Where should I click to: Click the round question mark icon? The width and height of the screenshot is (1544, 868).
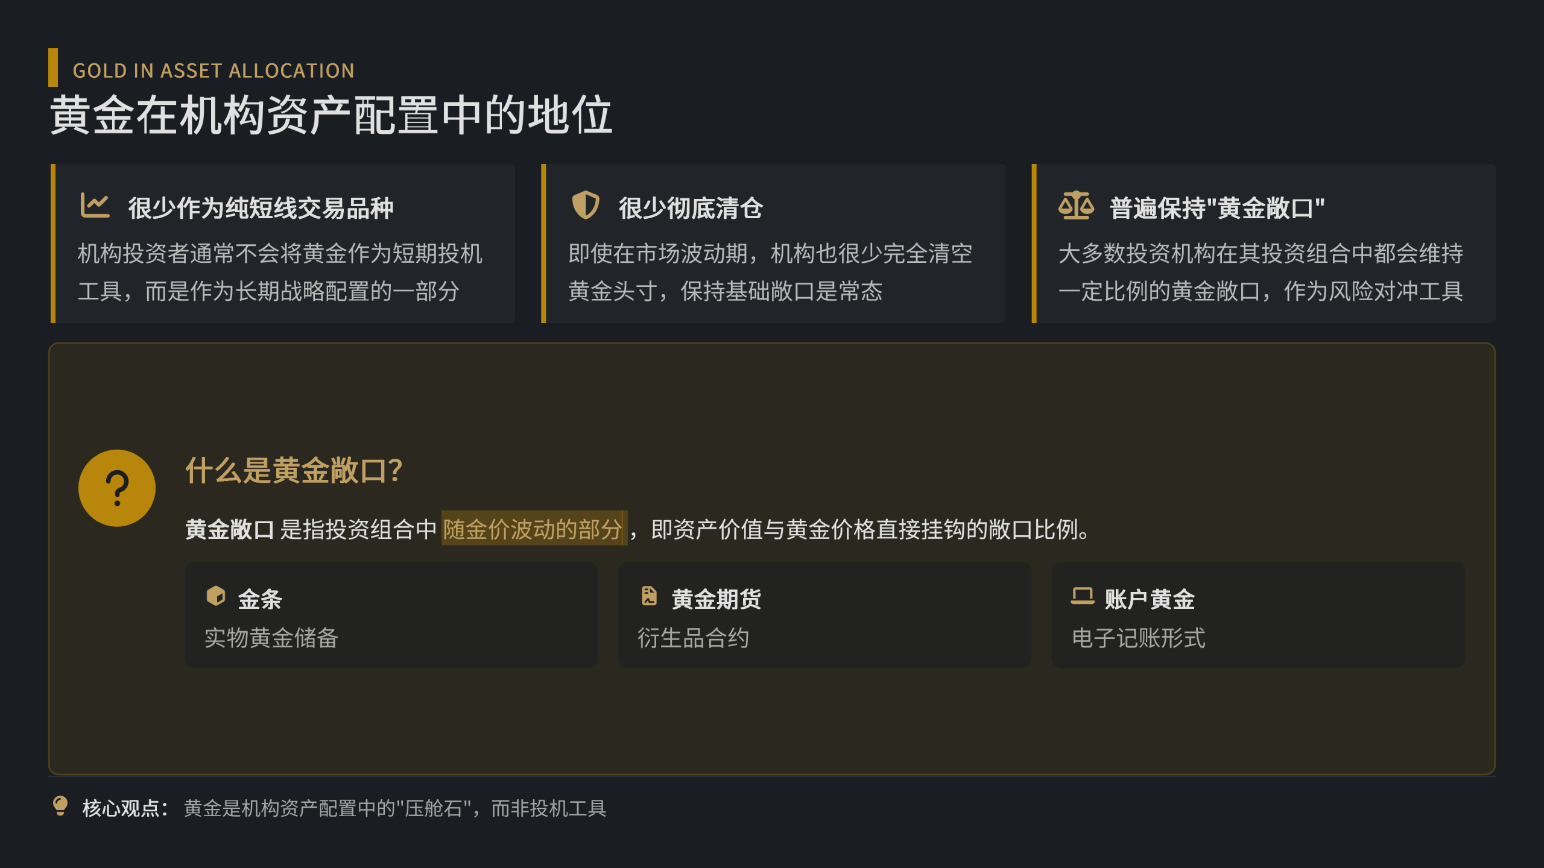pyautogui.click(x=117, y=488)
